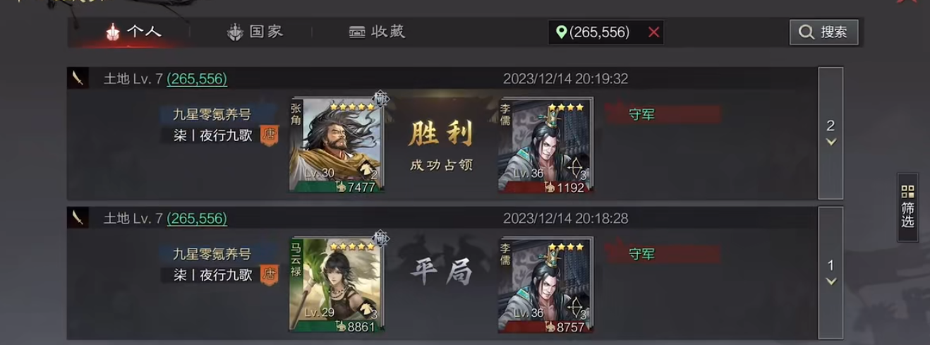930x345 pixels.
Task: View 李儒 defender card with 8757 troops
Action: (545, 285)
